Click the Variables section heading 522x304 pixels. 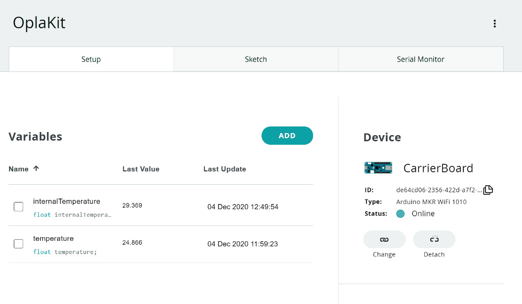click(x=35, y=137)
